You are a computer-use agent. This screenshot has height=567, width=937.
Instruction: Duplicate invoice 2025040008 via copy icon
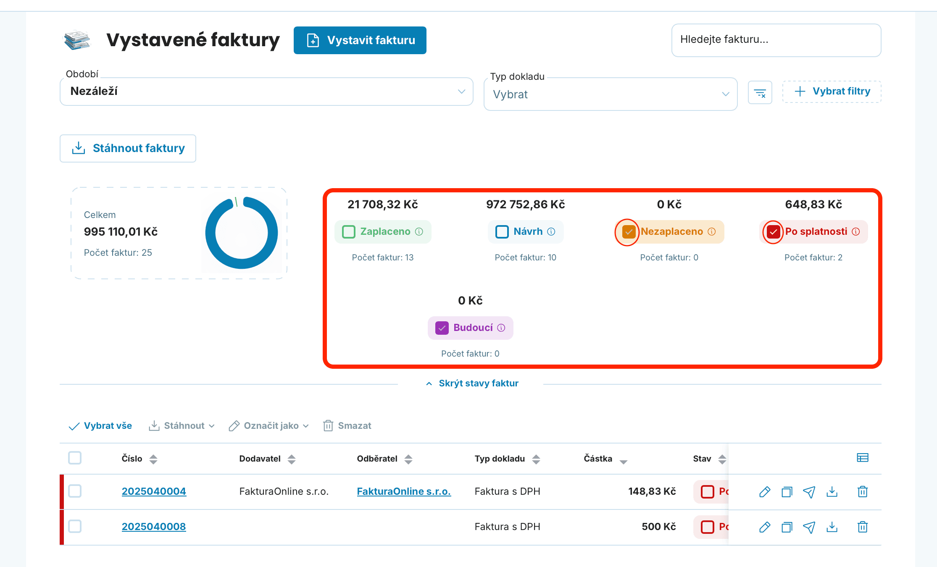click(787, 527)
